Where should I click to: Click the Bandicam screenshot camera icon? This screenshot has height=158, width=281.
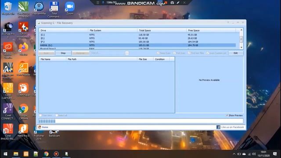click(172, 3)
